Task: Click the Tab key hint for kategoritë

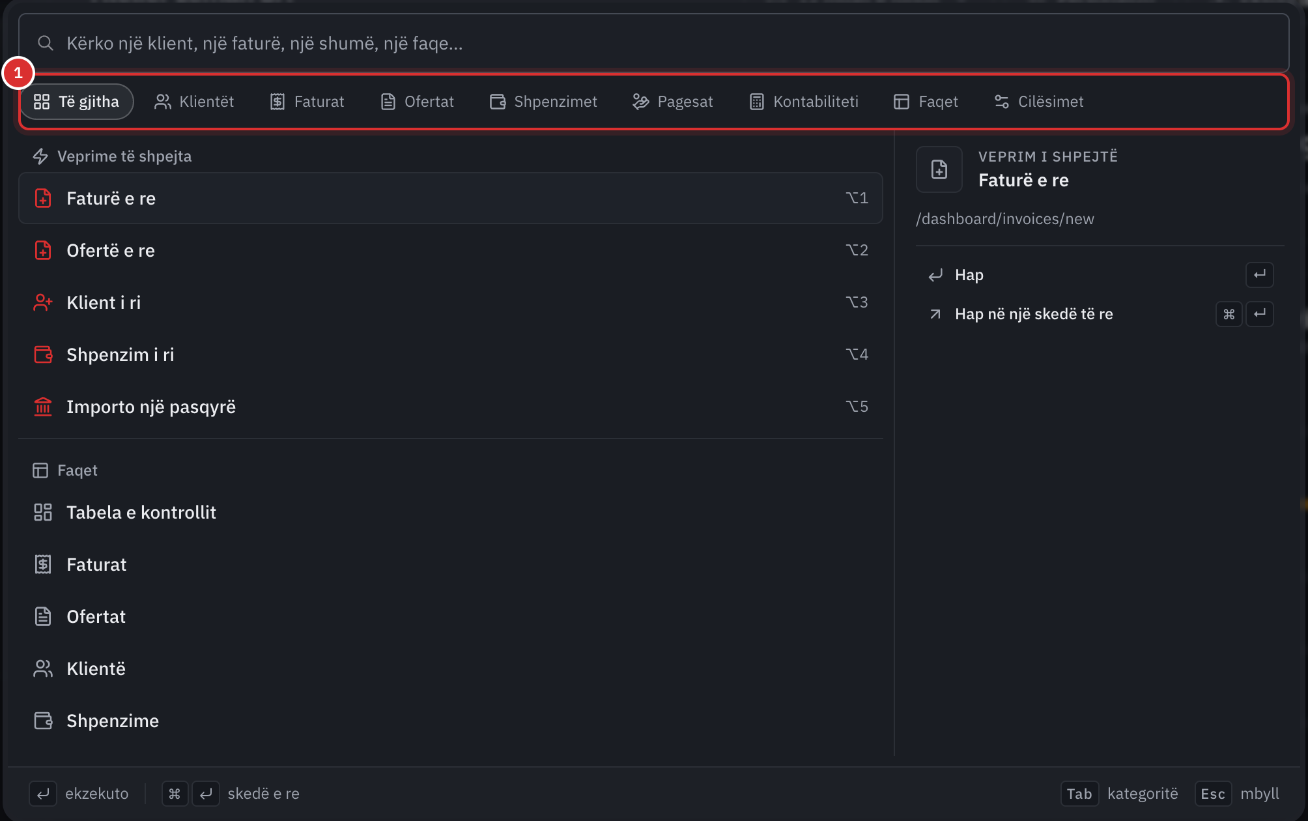Action: point(1079,794)
